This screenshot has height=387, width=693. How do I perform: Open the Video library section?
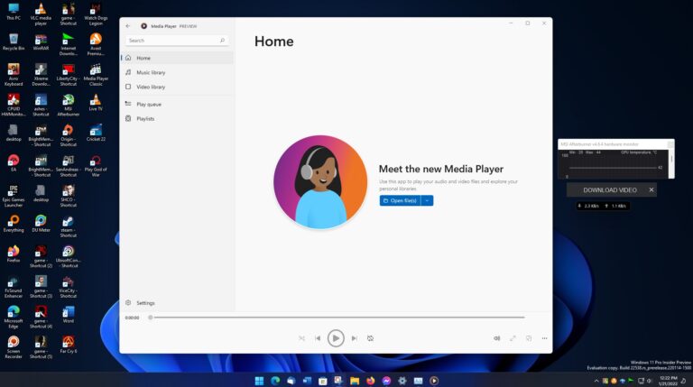point(177,87)
